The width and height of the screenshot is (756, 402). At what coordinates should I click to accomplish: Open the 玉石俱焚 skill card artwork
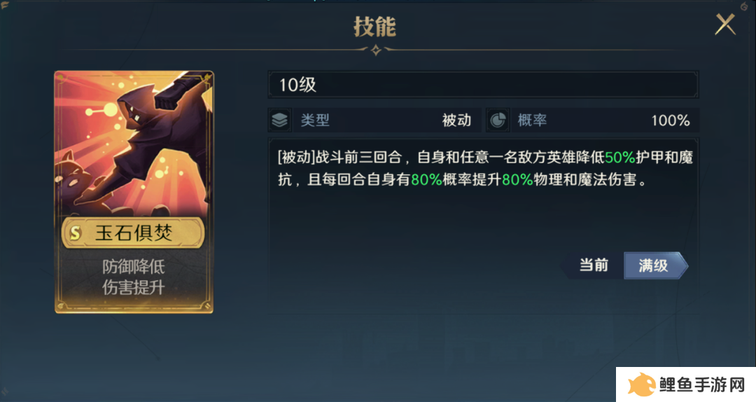[x=134, y=144]
